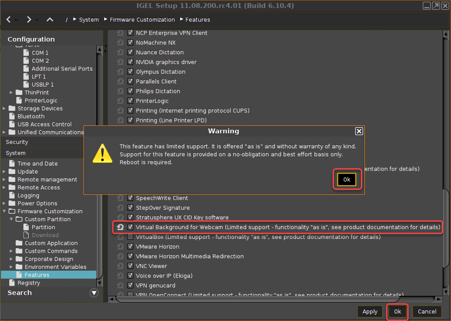Image resolution: width=451 pixels, height=321 pixels.
Task: Uncheck NoMachine NX
Action: 130,42
